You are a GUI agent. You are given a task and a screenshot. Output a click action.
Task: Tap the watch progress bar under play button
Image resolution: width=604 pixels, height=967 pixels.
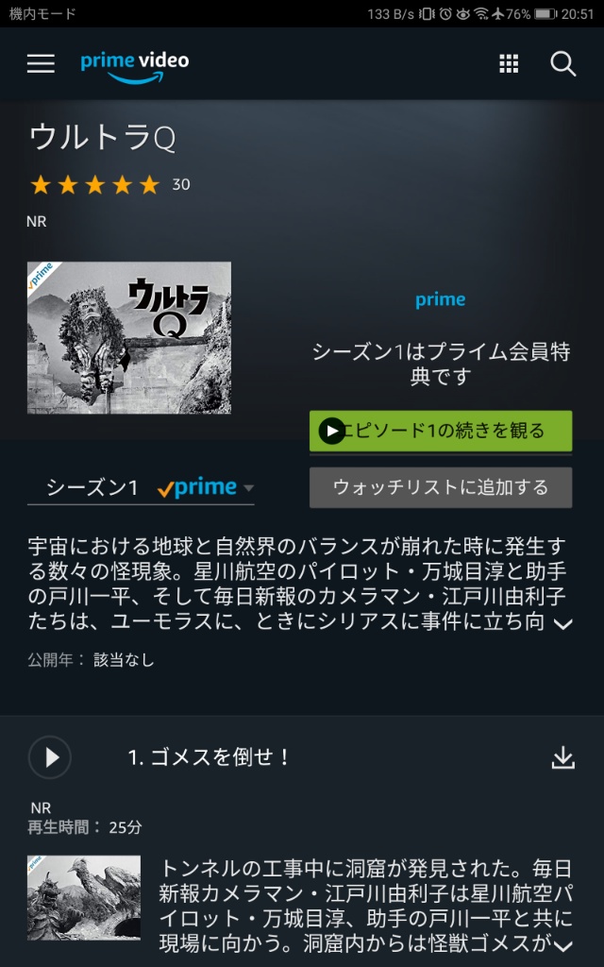point(441,454)
